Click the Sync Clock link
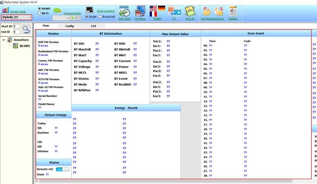This screenshot has width=317, height=184. pos(124,19)
